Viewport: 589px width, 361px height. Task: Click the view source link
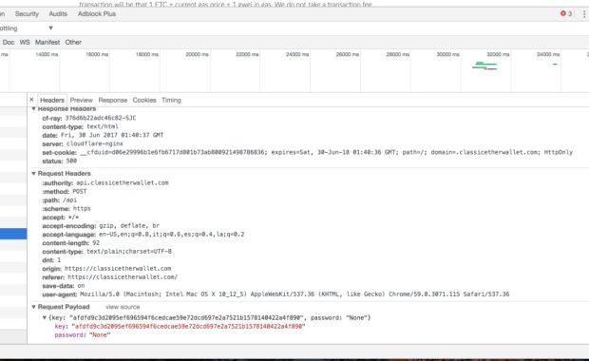pyautogui.click(x=123, y=307)
